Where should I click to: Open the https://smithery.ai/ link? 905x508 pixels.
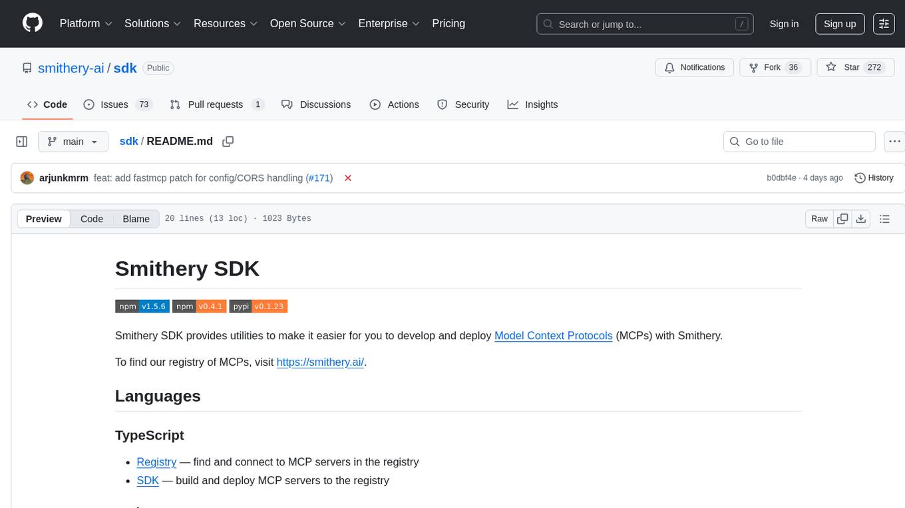pos(320,362)
